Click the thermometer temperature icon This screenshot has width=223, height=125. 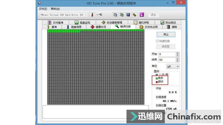(92, 15)
